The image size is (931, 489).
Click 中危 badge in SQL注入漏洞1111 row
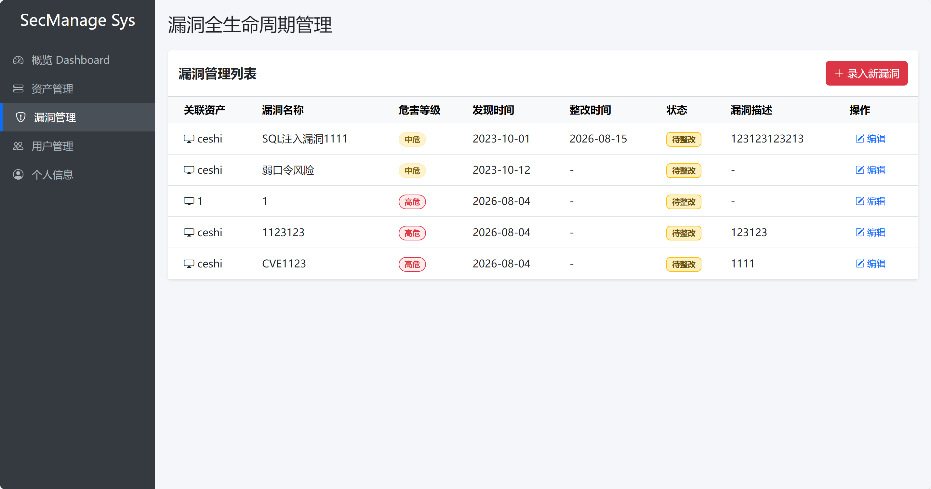[412, 139]
